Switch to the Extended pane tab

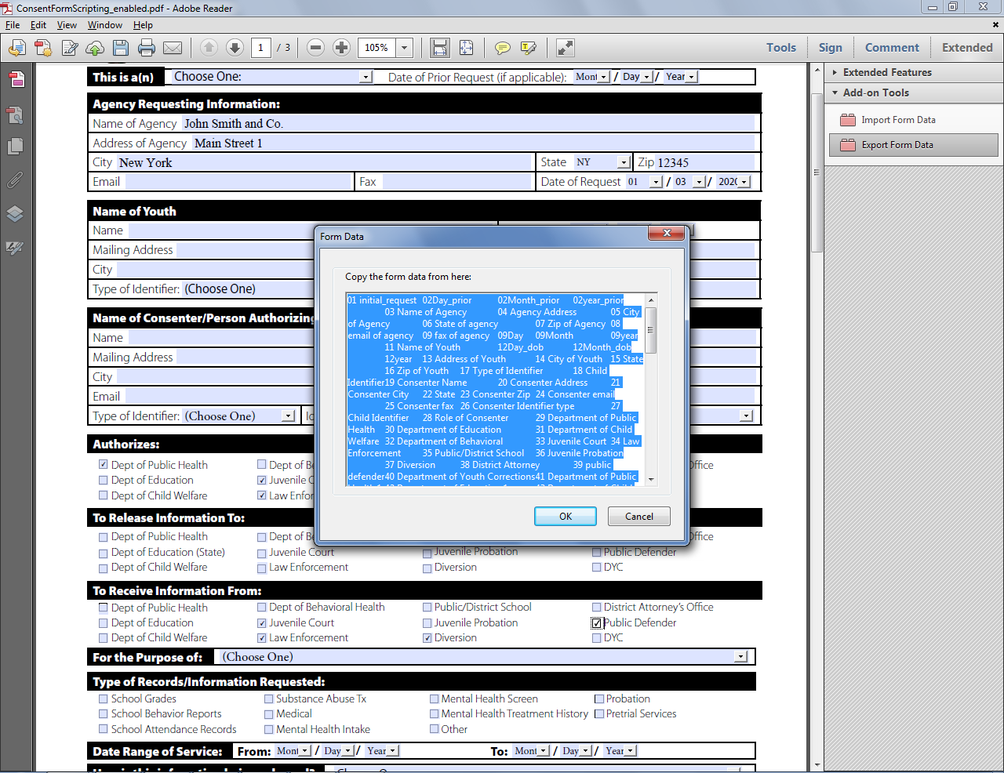pyautogui.click(x=967, y=48)
